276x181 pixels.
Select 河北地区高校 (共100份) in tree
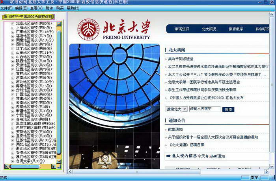point(35,82)
